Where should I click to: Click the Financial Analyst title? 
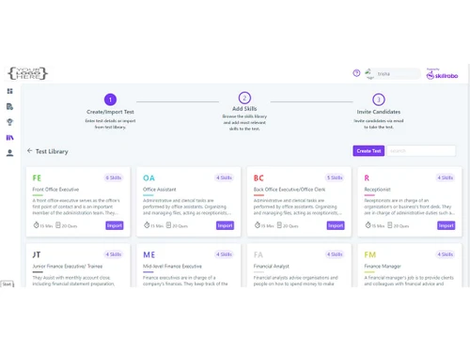pyautogui.click(x=272, y=267)
